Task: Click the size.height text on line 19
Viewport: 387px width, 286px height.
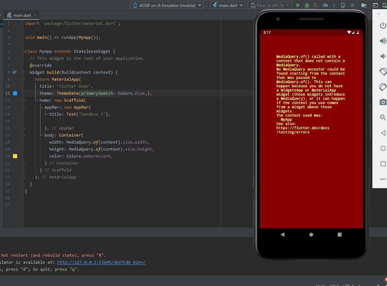Action: point(138,149)
